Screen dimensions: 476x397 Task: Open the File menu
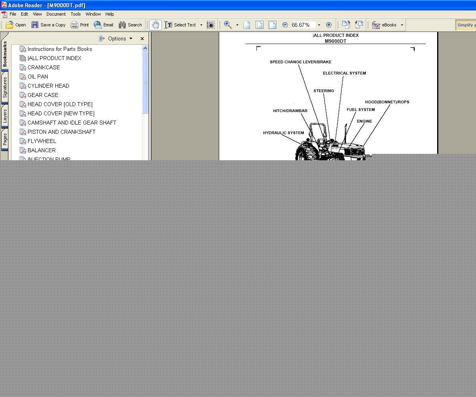[x=13, y=14]
